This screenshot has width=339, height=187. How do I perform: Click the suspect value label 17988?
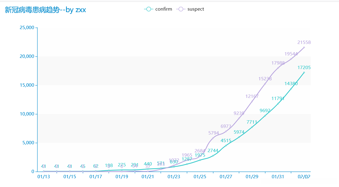pos(278,63)
